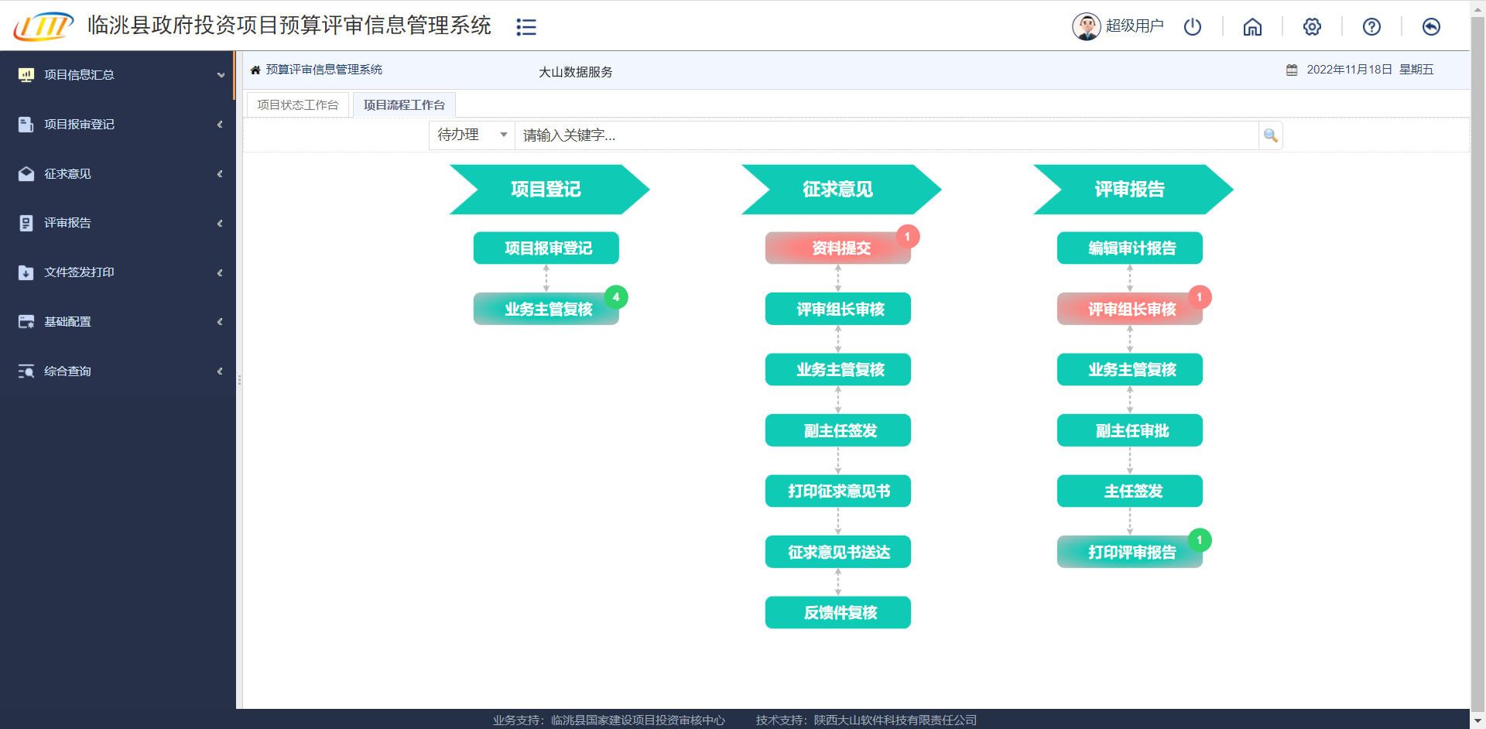Screen dimensions: 1486x729
Task: Click the 主任签发 button
Action: pos(1130,491)
